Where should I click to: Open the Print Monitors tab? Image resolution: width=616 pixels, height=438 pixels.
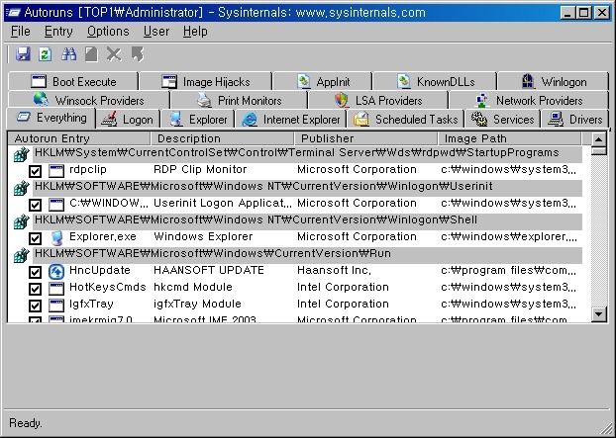[239, 101]
